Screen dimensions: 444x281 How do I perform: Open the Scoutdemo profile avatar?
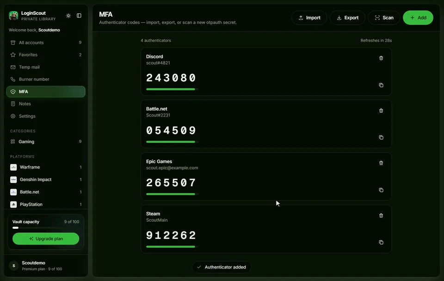click(x=13, y=265)
